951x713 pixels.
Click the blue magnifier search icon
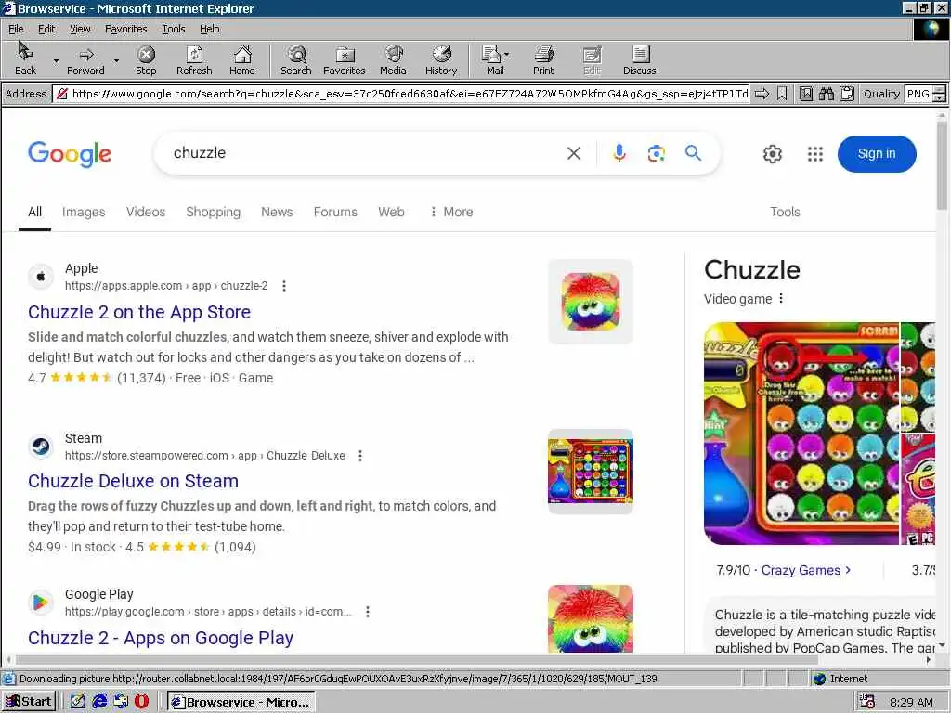pos(693,153)
